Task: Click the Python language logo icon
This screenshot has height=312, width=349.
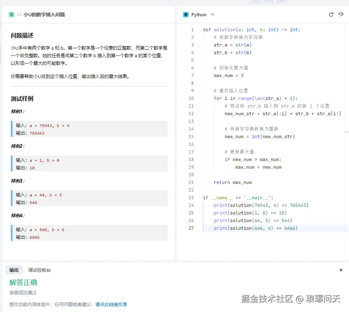Action: pos(185,15)
